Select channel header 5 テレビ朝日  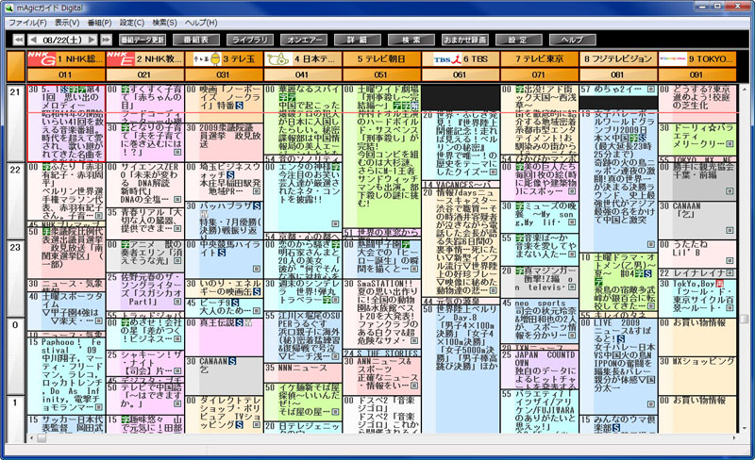pos(381,58)
